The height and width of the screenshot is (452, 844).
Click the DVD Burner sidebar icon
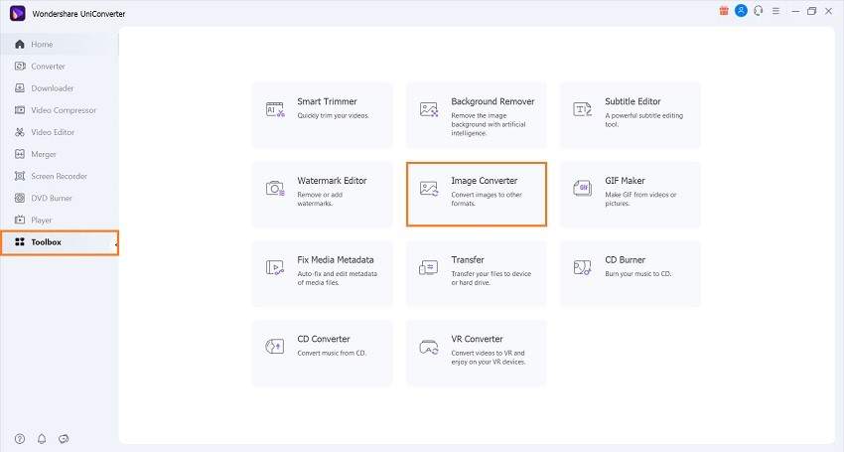[20, 198]
